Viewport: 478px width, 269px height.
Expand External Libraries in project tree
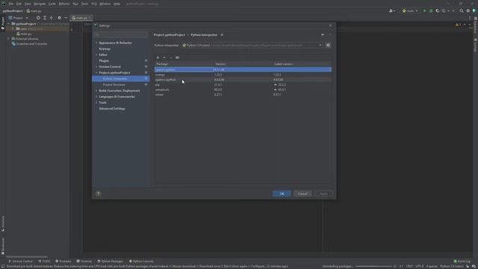click(x=8, y=39)
